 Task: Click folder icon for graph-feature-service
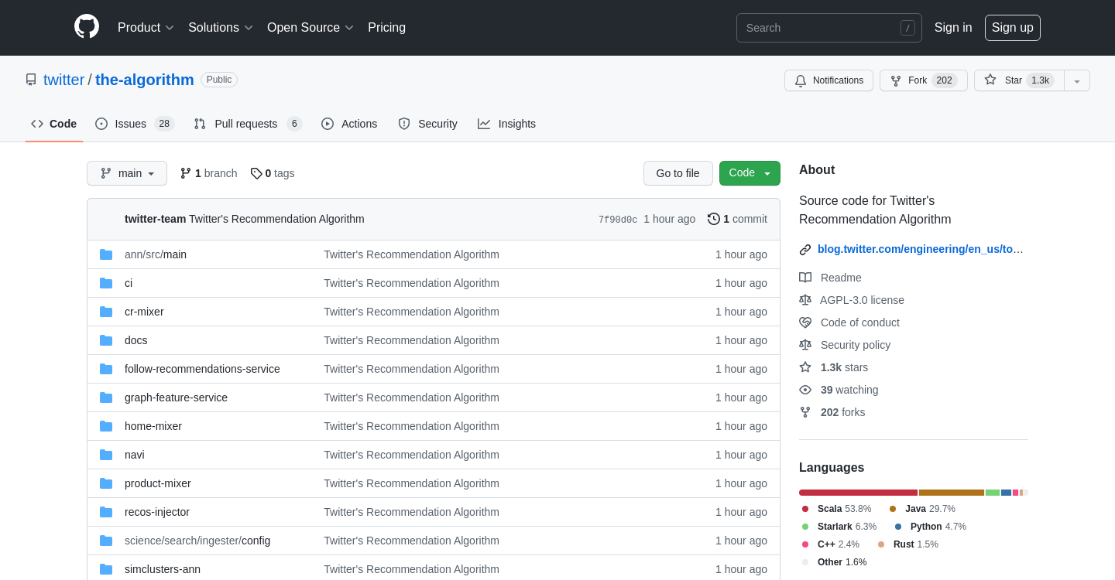(106, 397)
